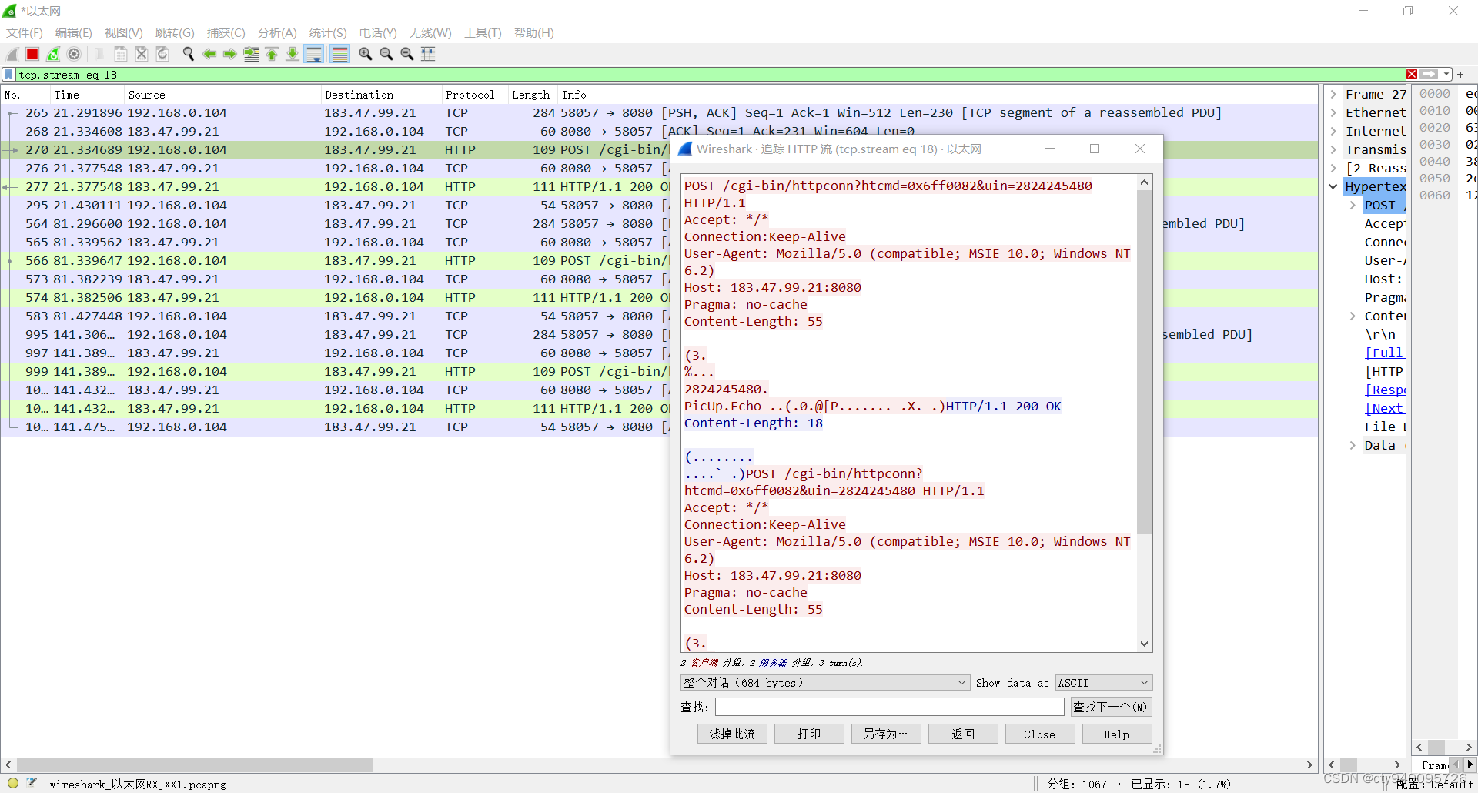The image size is (1478, 793).
Task: Reload the capture file icon
Action: click(162, 54)
